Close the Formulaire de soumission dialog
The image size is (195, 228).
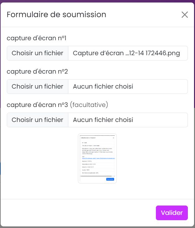click(185, 15)
